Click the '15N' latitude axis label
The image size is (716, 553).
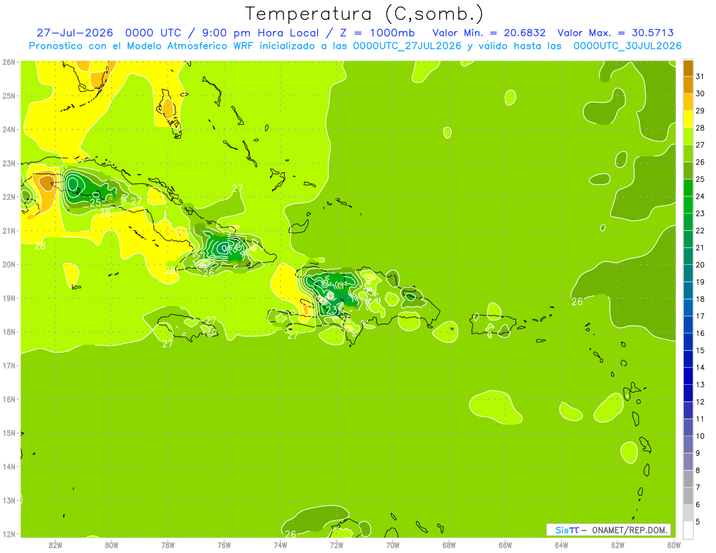coord(8,432)
